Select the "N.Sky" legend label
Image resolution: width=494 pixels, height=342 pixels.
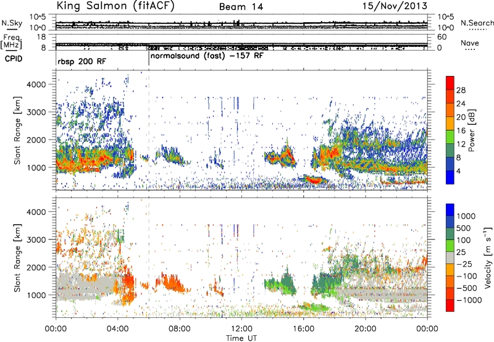12,23
